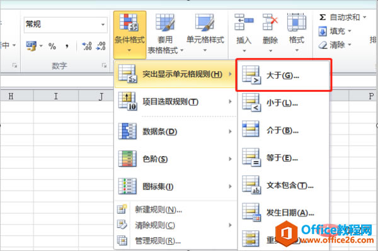Click the 填充 fill icon

click(323, 31)
